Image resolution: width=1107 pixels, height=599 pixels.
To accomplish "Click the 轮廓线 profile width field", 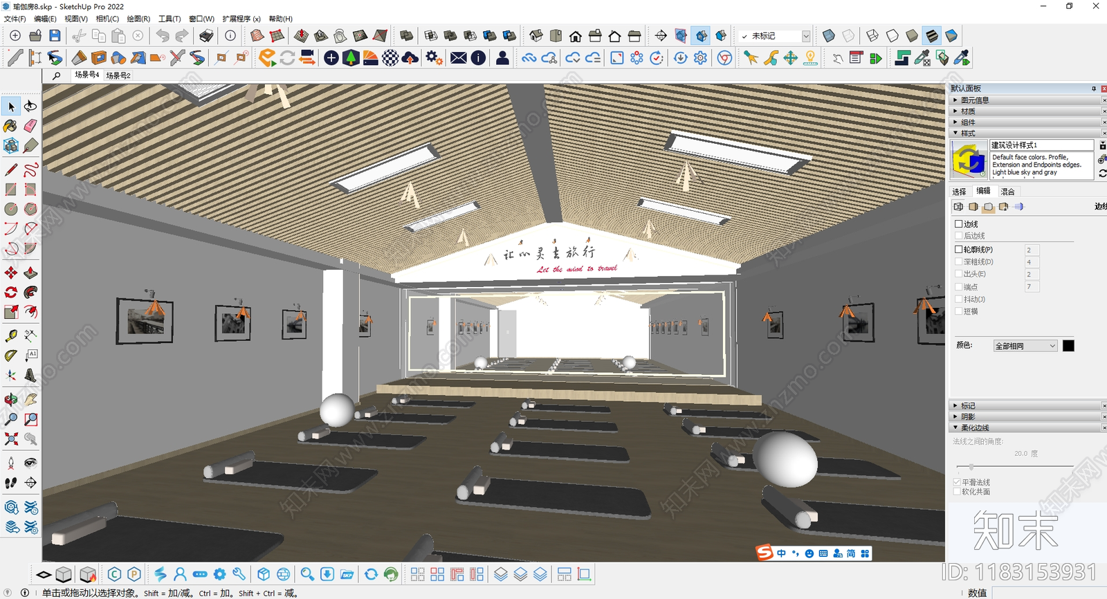I will (1032, 250).
